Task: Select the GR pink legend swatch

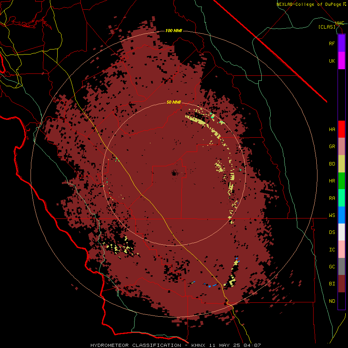Action: coord(341,147)
